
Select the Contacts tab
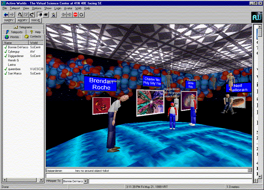click(33, 36)
